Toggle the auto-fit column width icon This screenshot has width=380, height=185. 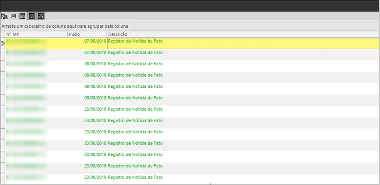(x=40, y=16)
